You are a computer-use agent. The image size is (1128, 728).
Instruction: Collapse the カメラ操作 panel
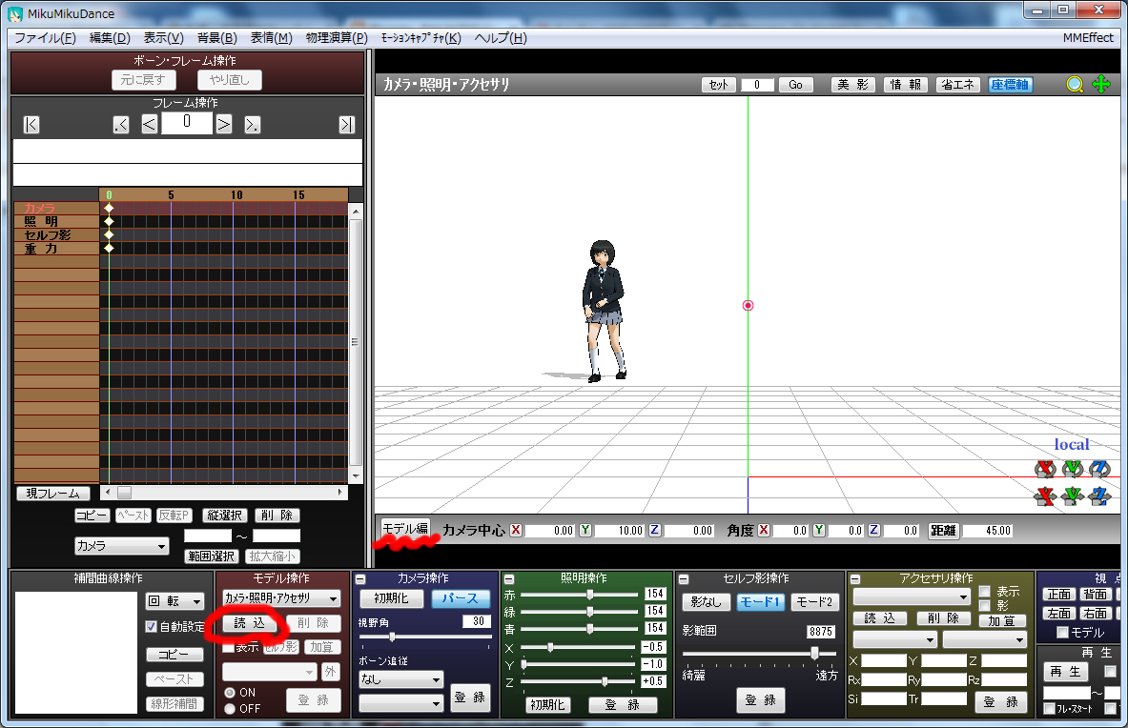(x=360, y=579)
